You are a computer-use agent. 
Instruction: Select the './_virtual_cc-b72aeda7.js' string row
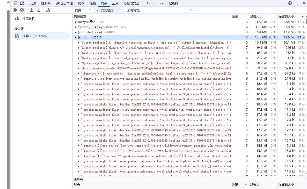(x=156, y=63)
